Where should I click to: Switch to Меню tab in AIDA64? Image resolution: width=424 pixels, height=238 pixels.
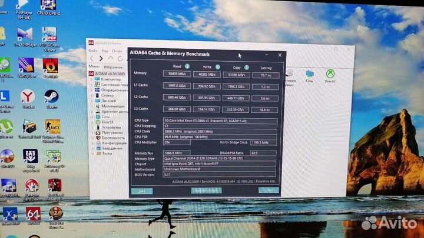tap(94, 66)
